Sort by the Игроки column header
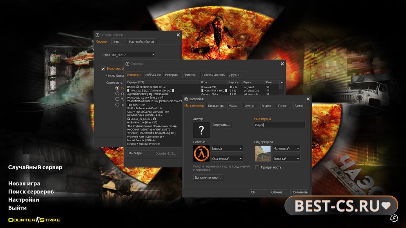 tap(235, 82)
